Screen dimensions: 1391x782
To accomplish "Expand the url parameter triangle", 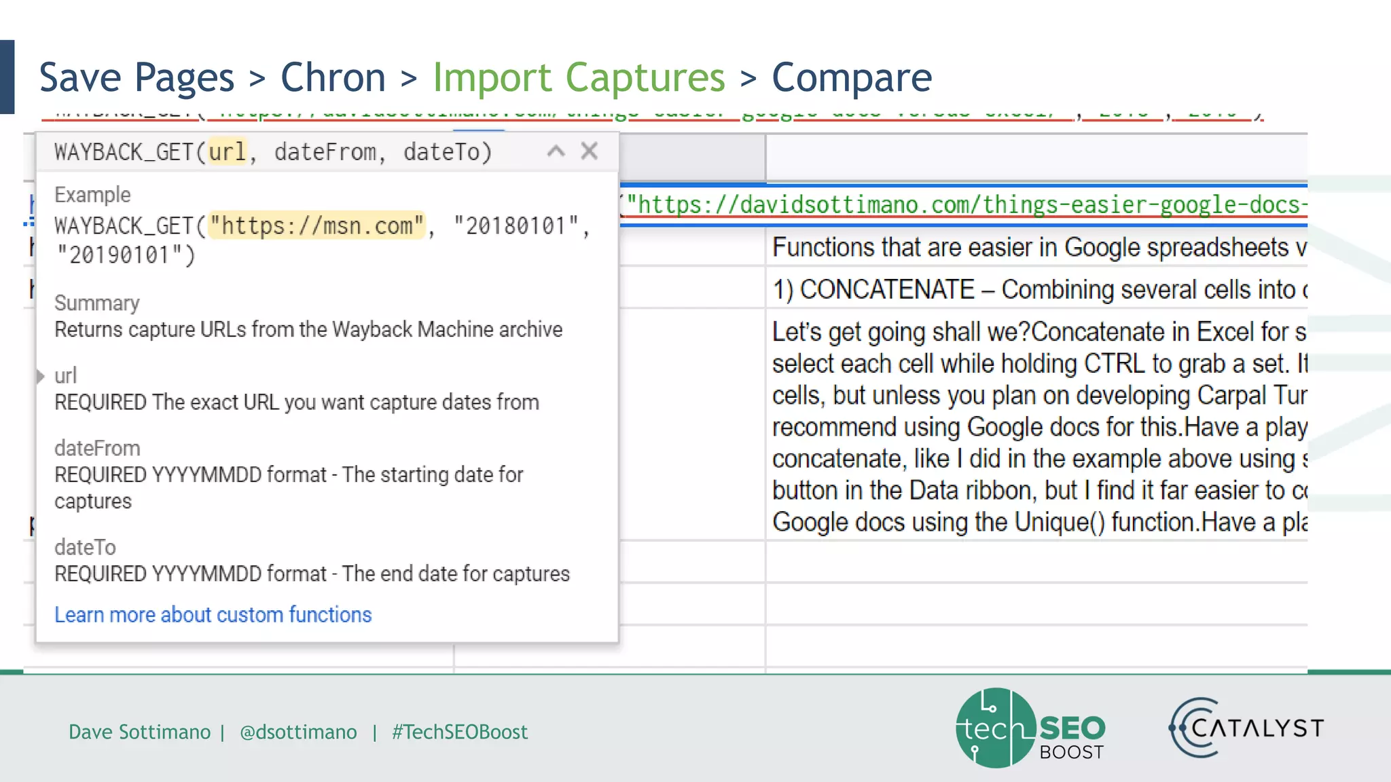I will [x=40, y=375].
